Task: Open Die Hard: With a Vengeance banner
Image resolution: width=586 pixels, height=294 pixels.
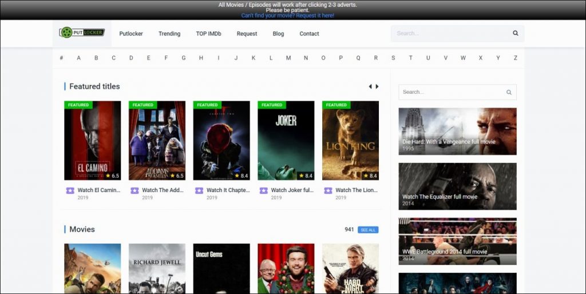Action: coord(457,132)
